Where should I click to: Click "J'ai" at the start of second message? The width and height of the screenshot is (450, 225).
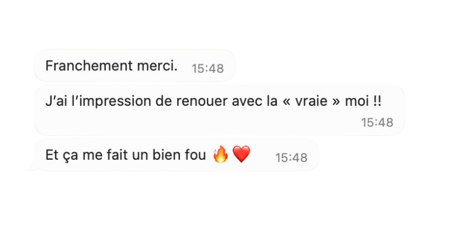[54, 102]
